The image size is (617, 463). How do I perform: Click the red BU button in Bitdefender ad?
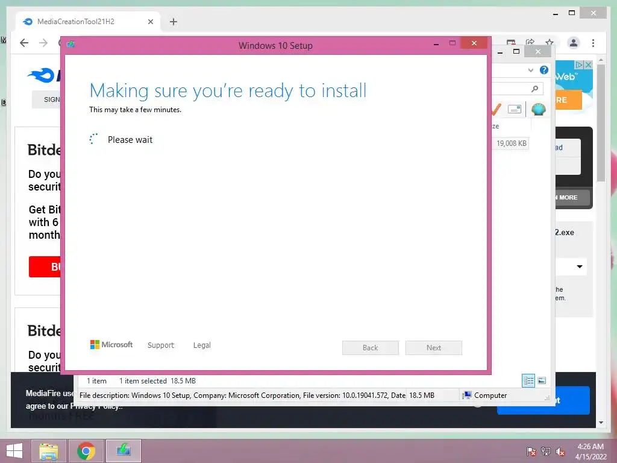pos(45,267)
